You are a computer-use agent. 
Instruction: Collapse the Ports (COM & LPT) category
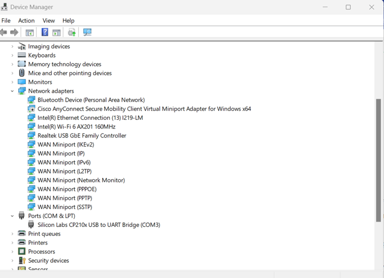12,216
